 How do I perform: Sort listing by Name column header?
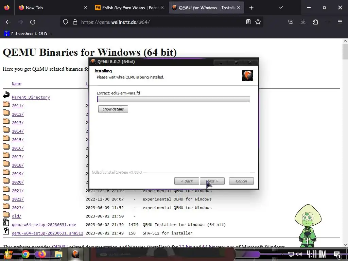[x=17, y=84]
